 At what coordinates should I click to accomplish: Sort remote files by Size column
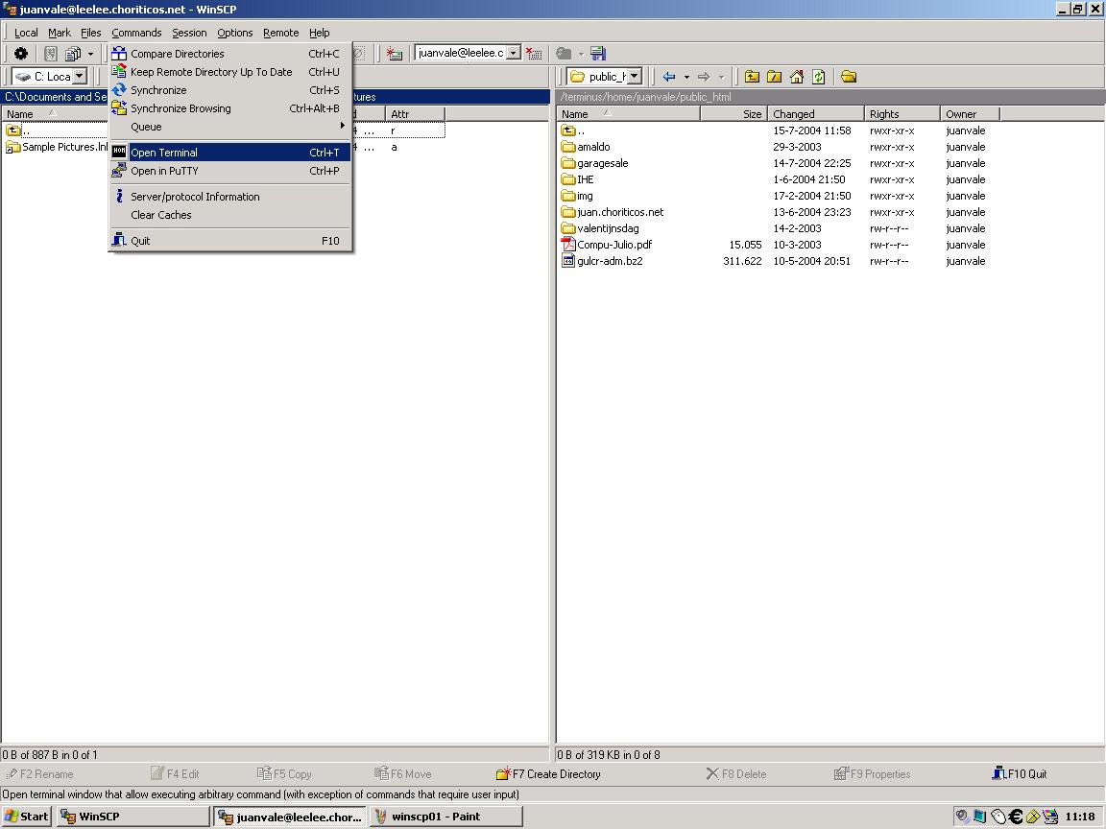coord(733,114)
